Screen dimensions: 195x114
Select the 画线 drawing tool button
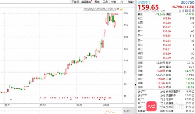[x=97, y=2]
